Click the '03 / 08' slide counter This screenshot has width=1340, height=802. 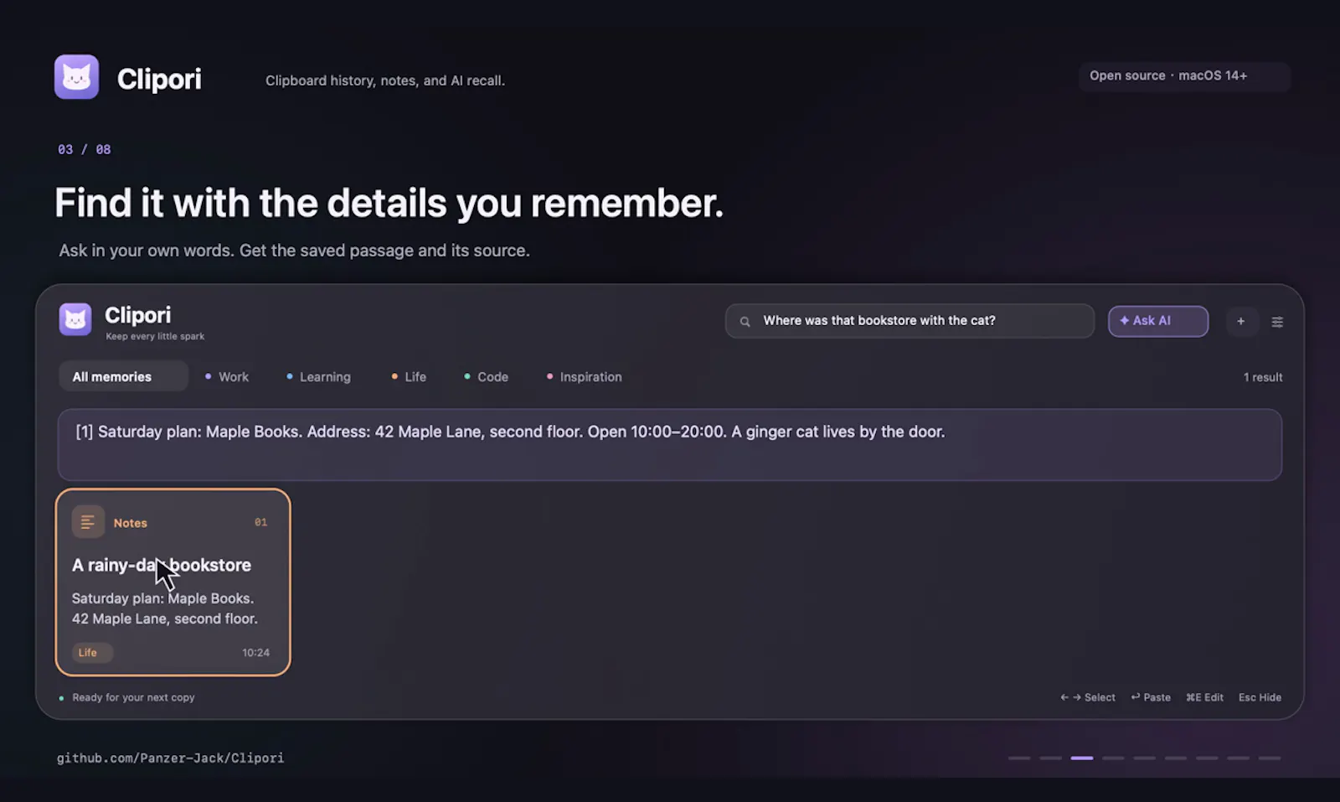(84, 149)
